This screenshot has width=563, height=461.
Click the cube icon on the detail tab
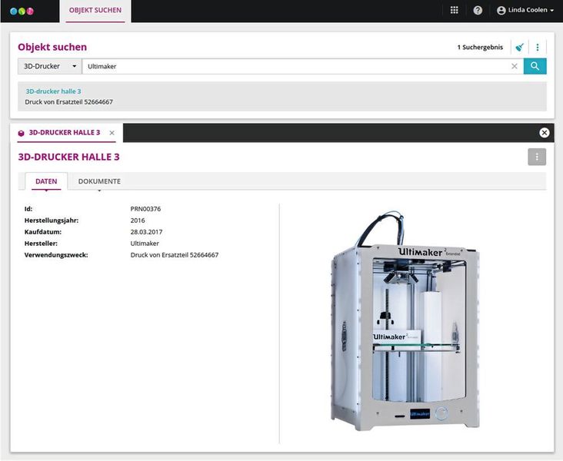[22, 133]
